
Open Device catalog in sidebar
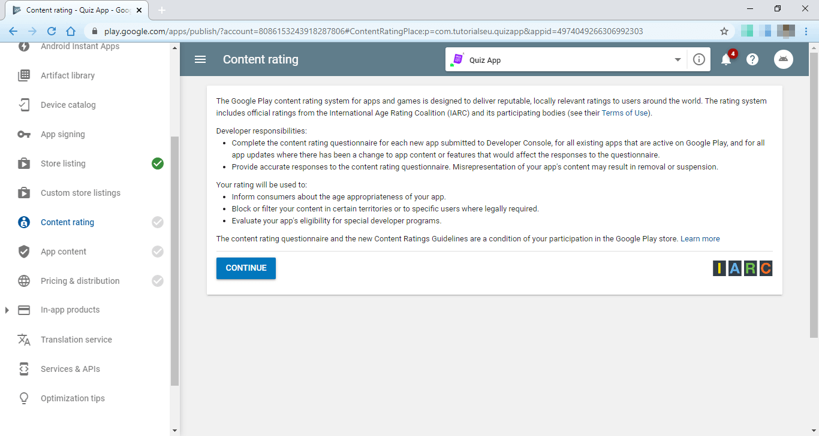(x=68, y=105)
